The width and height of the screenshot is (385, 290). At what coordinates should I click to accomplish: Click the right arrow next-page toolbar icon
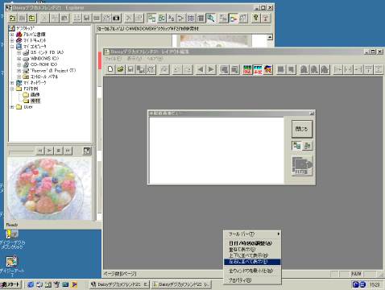(212, 69)
